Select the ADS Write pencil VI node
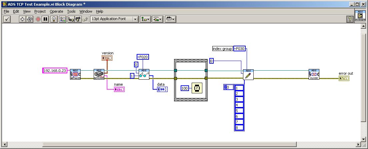Image resolution: width=368 pixels, height=149 pixels. pyautogui.click(x=248, y=74)
